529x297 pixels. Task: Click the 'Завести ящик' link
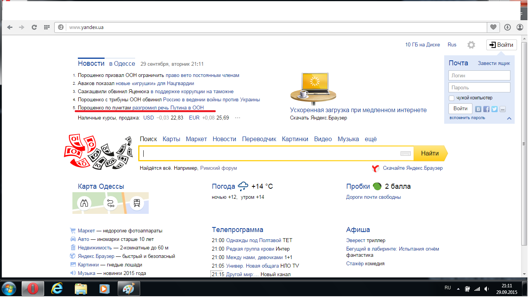[494, 63]
